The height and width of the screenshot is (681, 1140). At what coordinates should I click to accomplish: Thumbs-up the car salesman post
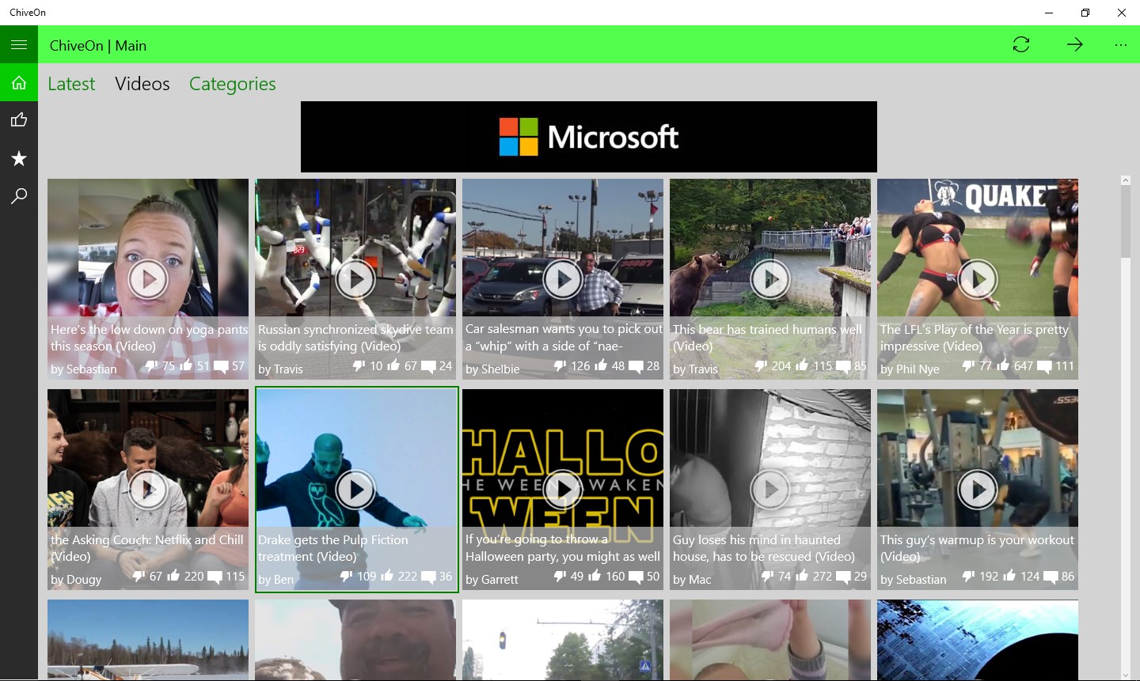[601, 365]
